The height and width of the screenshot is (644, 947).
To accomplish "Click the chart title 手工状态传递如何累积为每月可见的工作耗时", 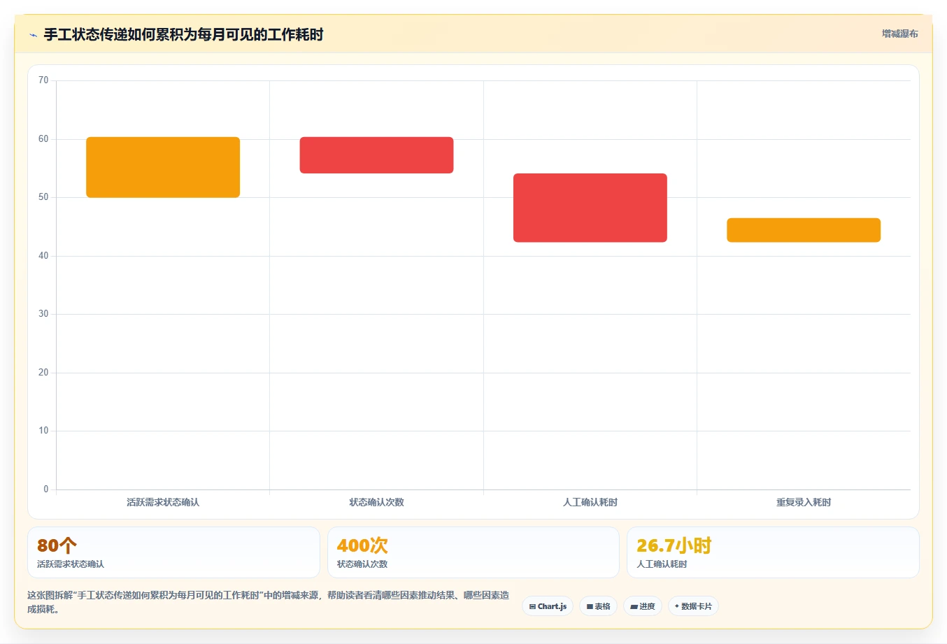I will tap(183, 35).
